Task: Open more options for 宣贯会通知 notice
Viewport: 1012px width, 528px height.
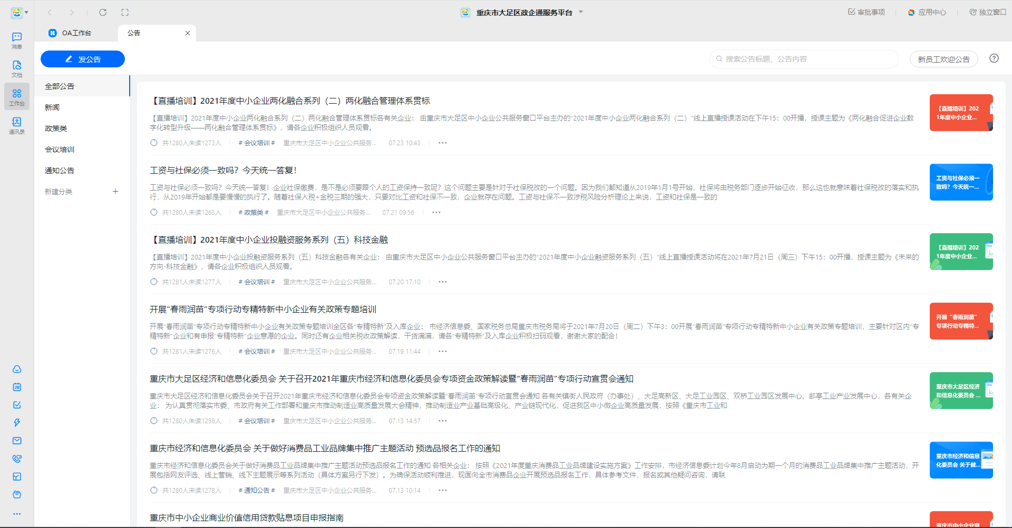Action: click(443, 421)
